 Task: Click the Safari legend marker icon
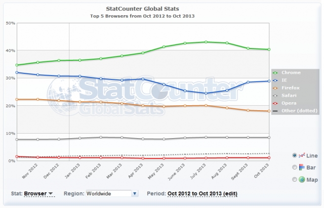276,95
